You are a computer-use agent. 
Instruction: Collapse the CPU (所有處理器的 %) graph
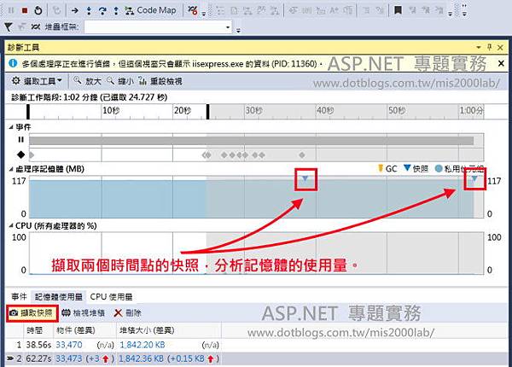point(11,226)
